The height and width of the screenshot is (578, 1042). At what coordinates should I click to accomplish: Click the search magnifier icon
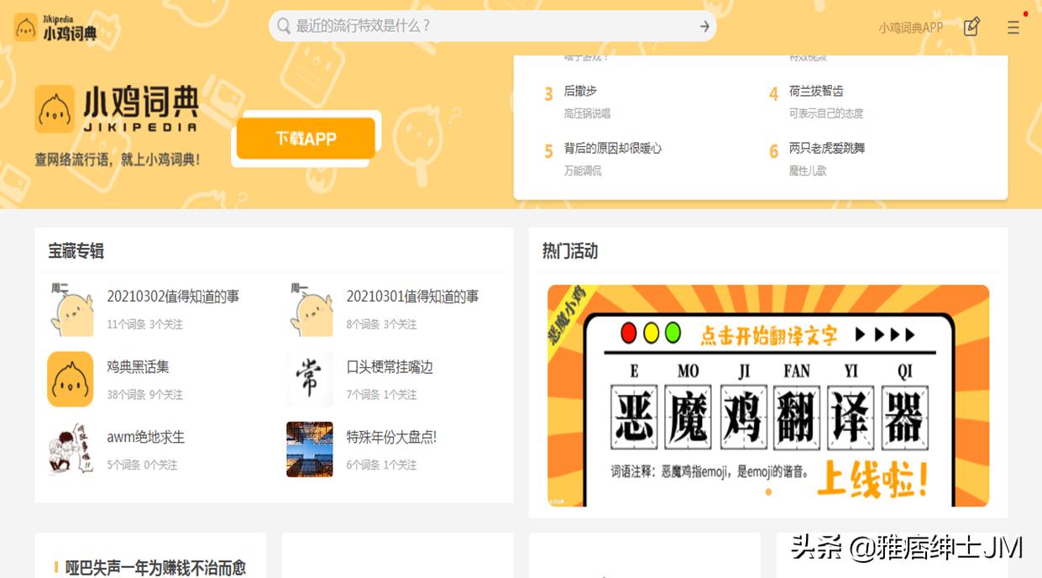(x=284, y=26)
